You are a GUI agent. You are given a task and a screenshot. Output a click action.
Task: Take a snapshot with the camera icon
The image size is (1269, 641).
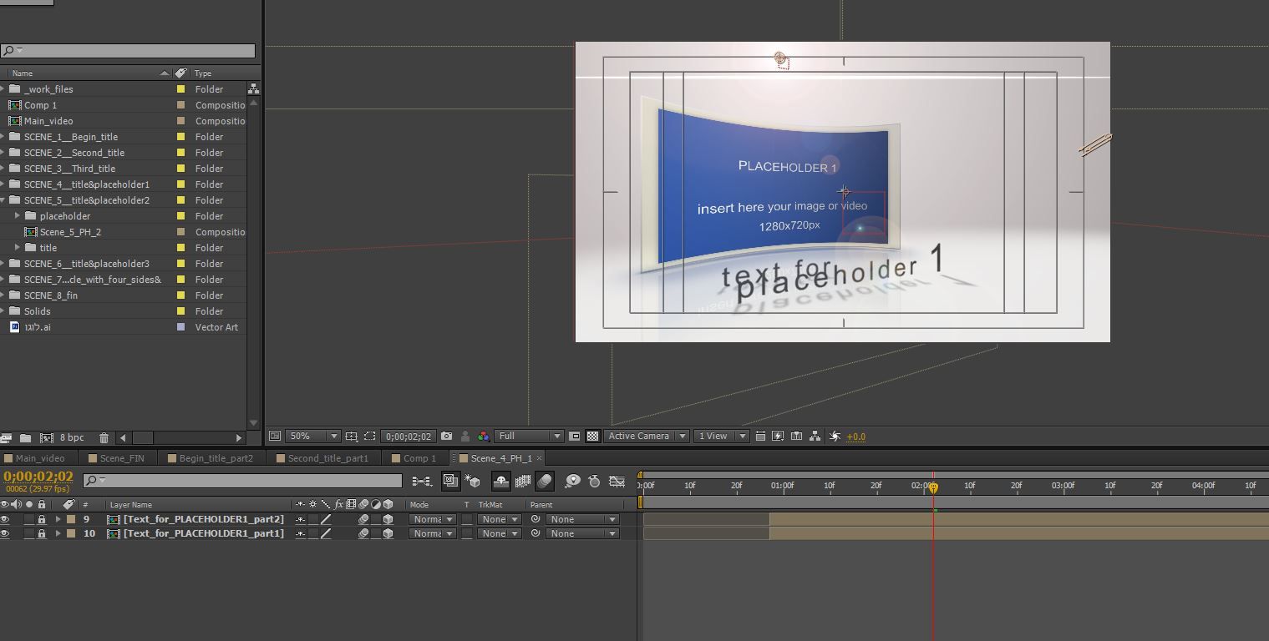click(446, 437)
